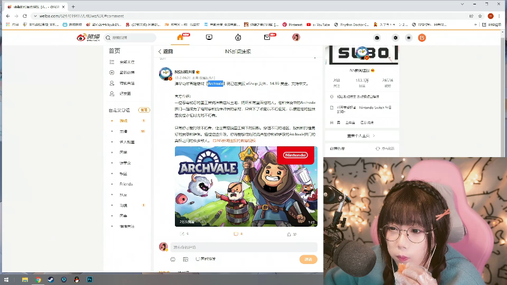Image resolution: width=507 pixels, height=285 pixels.
Task: Open the Weibo home feed icon
Action: coord(180,37)
